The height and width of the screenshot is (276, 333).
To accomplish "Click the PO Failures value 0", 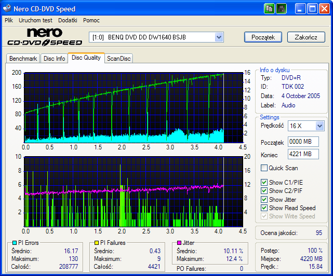I will (242, 269).
